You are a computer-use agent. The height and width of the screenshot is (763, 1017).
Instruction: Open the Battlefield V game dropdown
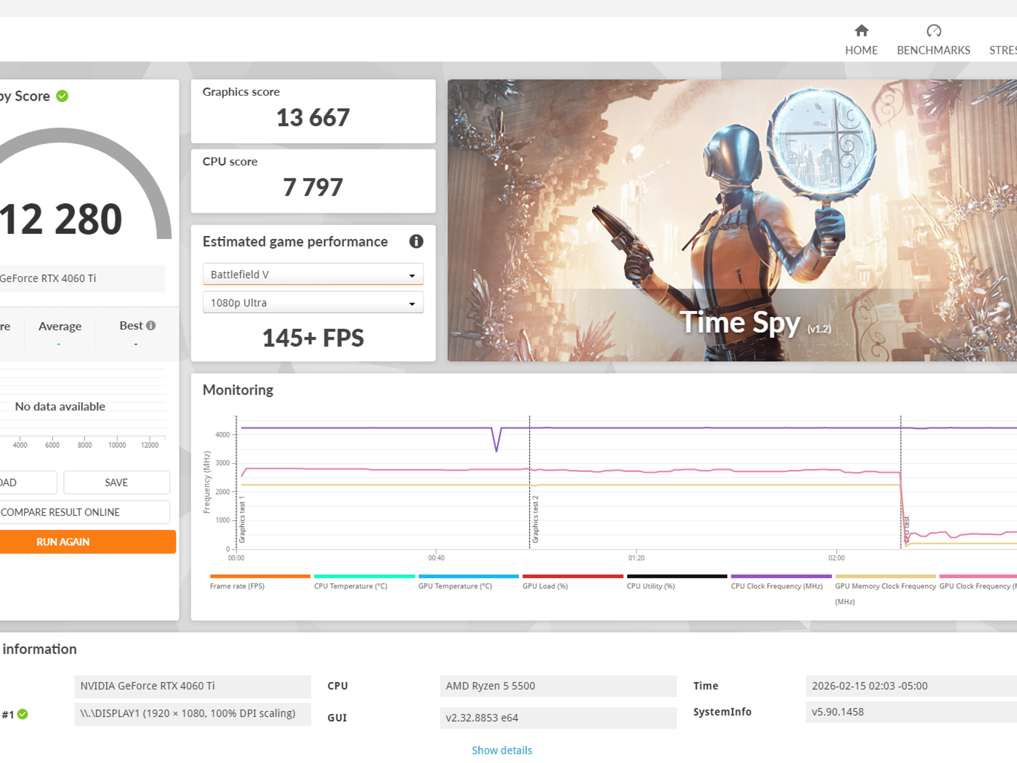313,274
